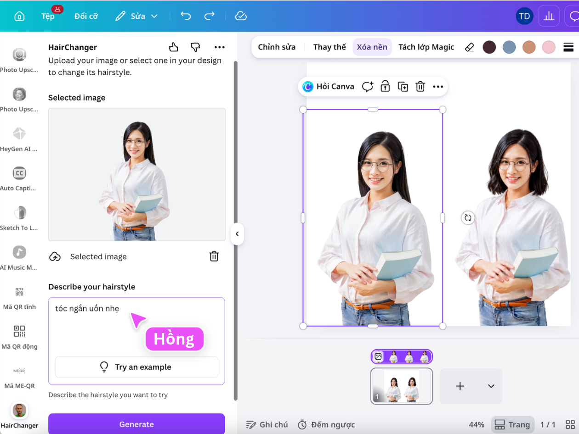Delete element using floating toolbar trash
The image size is (579, 434).
coord(420,86)
